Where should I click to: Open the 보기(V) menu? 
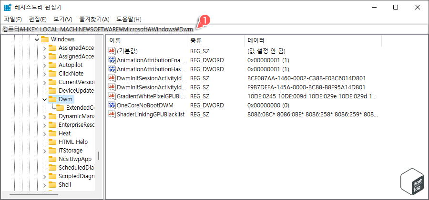point(62,19)
